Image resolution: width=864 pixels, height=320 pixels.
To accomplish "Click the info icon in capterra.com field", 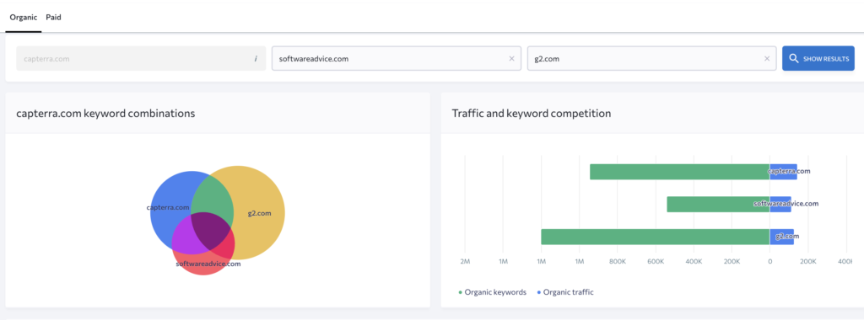I will pos(255,59).
